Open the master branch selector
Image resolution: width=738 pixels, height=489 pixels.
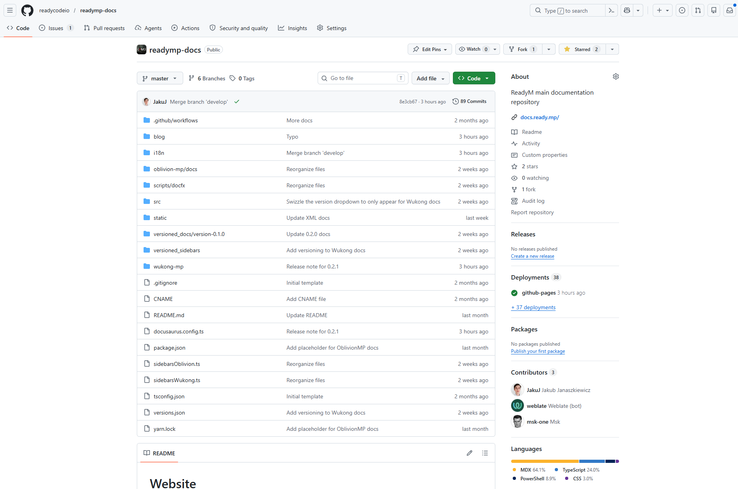click(160, 78)
